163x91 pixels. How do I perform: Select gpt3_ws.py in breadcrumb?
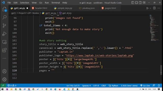(51, 13)
